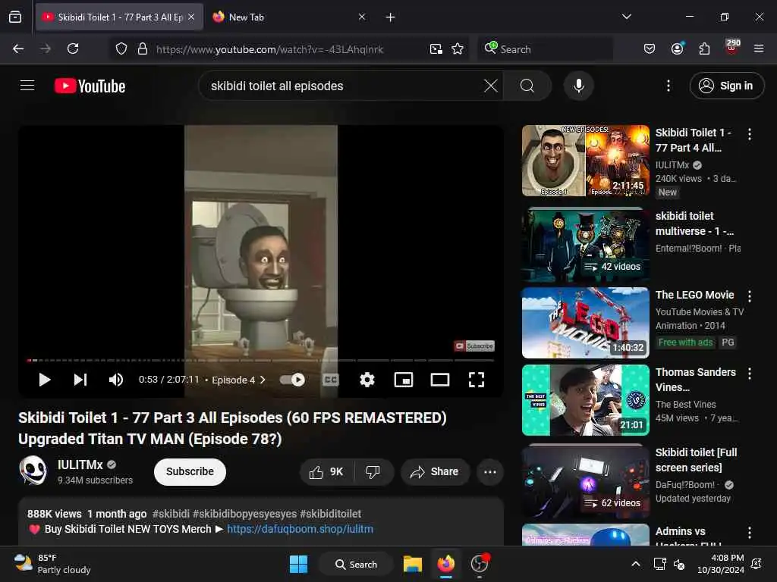Open the Firefox application menu

tap(759, 48)
